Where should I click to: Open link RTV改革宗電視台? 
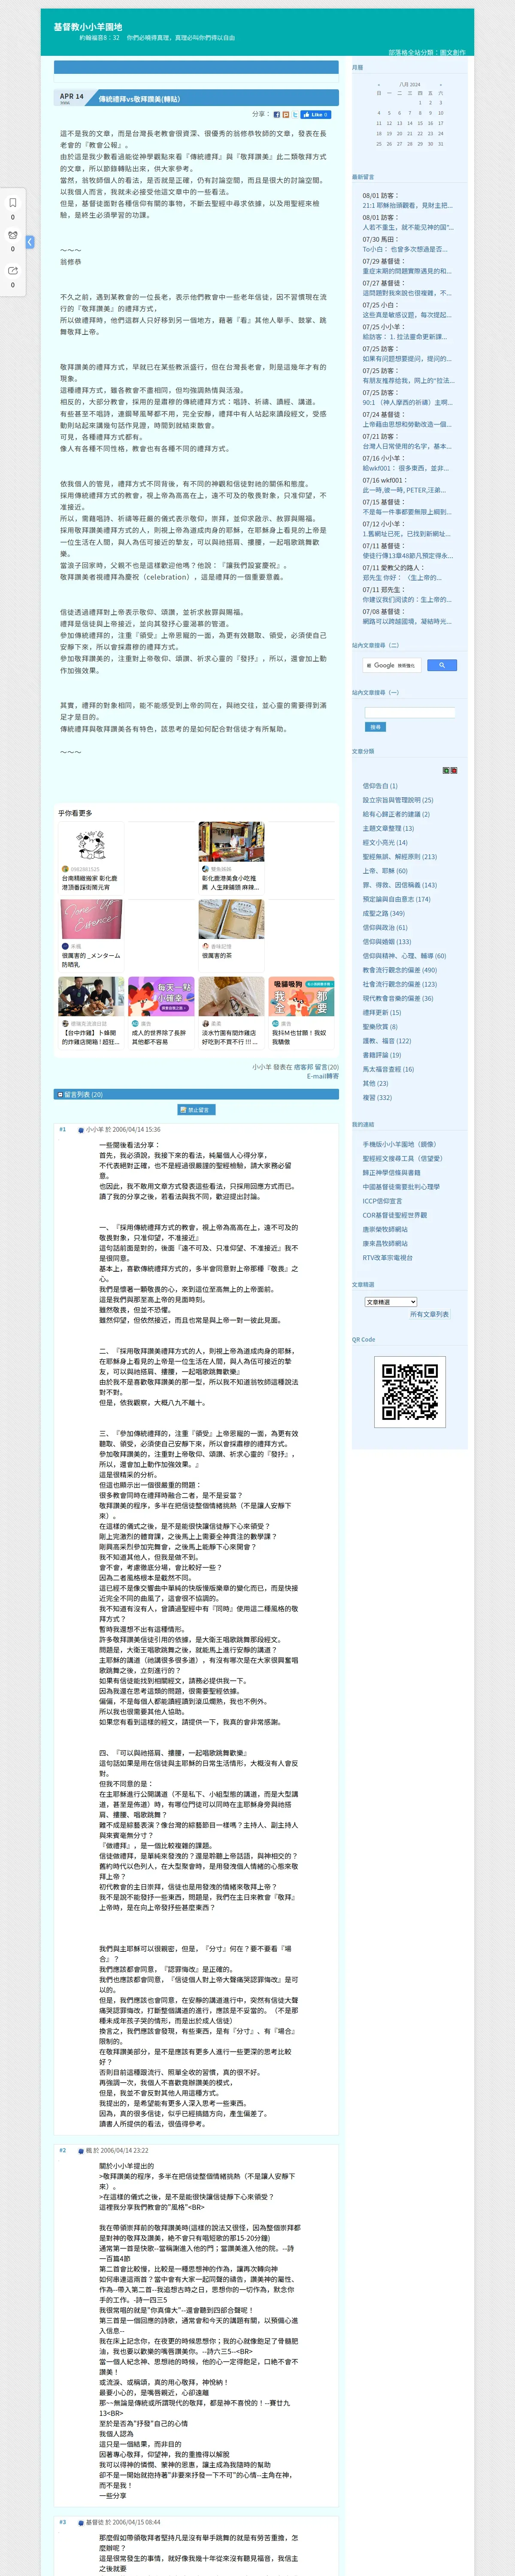click(387, 1257)
